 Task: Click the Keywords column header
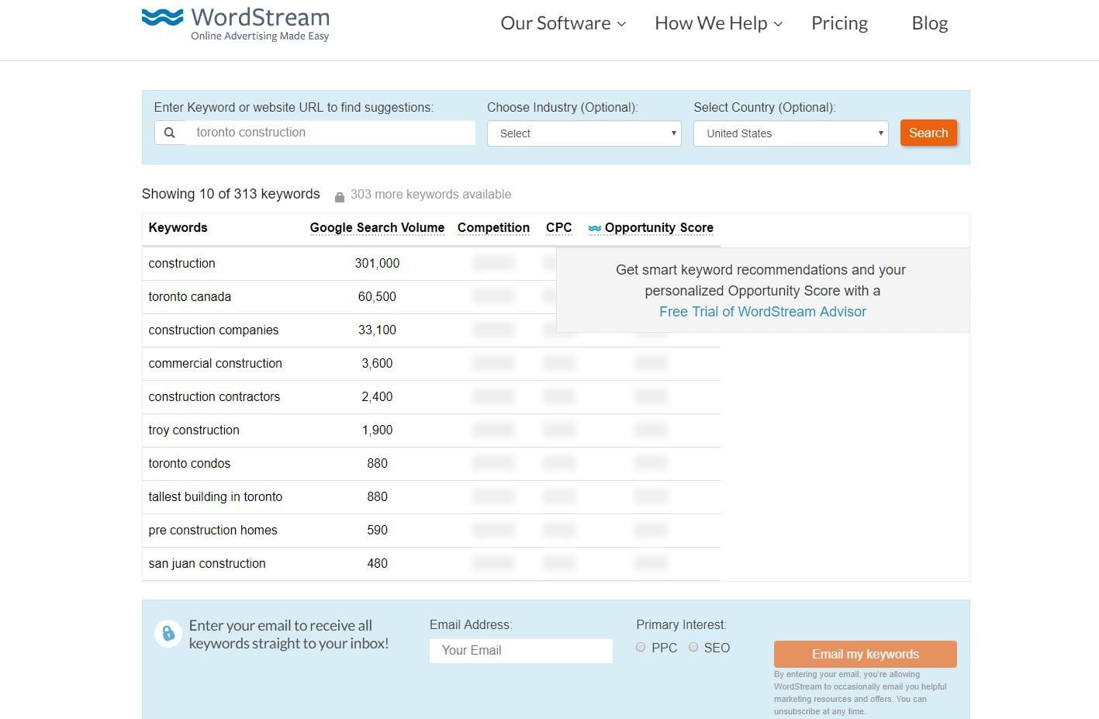pyautogui.click(x=178, y=228)
